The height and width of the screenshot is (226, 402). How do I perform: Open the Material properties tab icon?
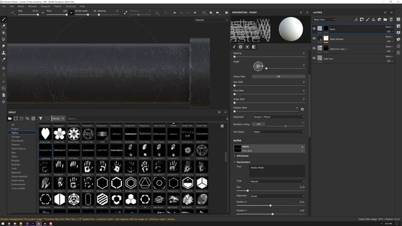254,47
